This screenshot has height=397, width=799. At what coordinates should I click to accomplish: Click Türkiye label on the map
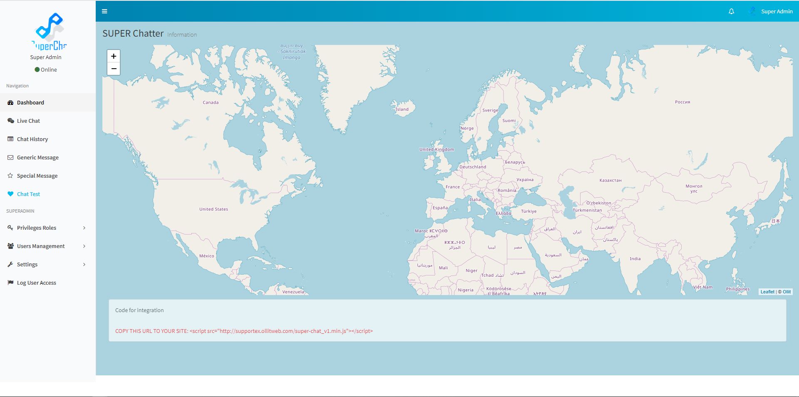pos(529,211)
